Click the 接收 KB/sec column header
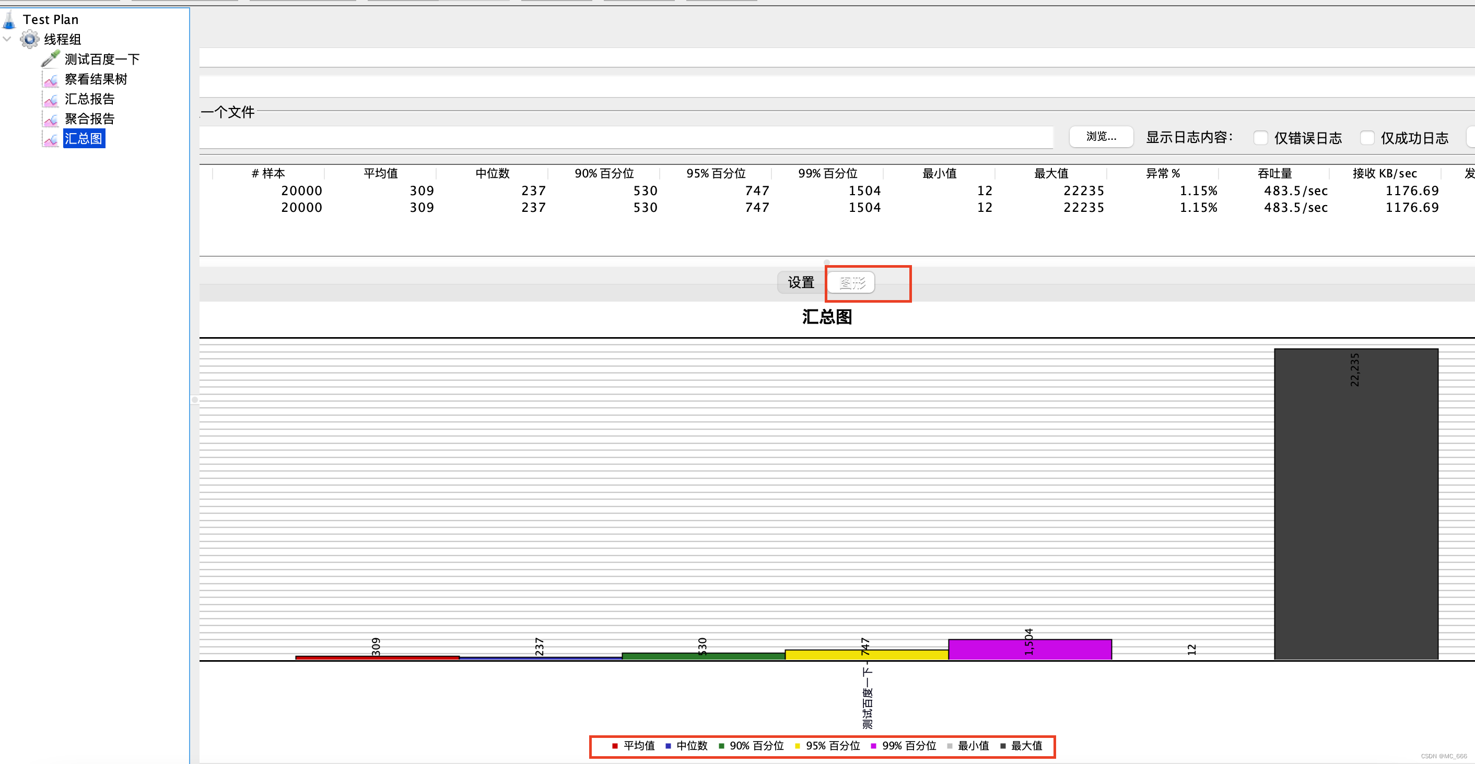Viewport: 1475px width, 764px height. point(1385,173)
